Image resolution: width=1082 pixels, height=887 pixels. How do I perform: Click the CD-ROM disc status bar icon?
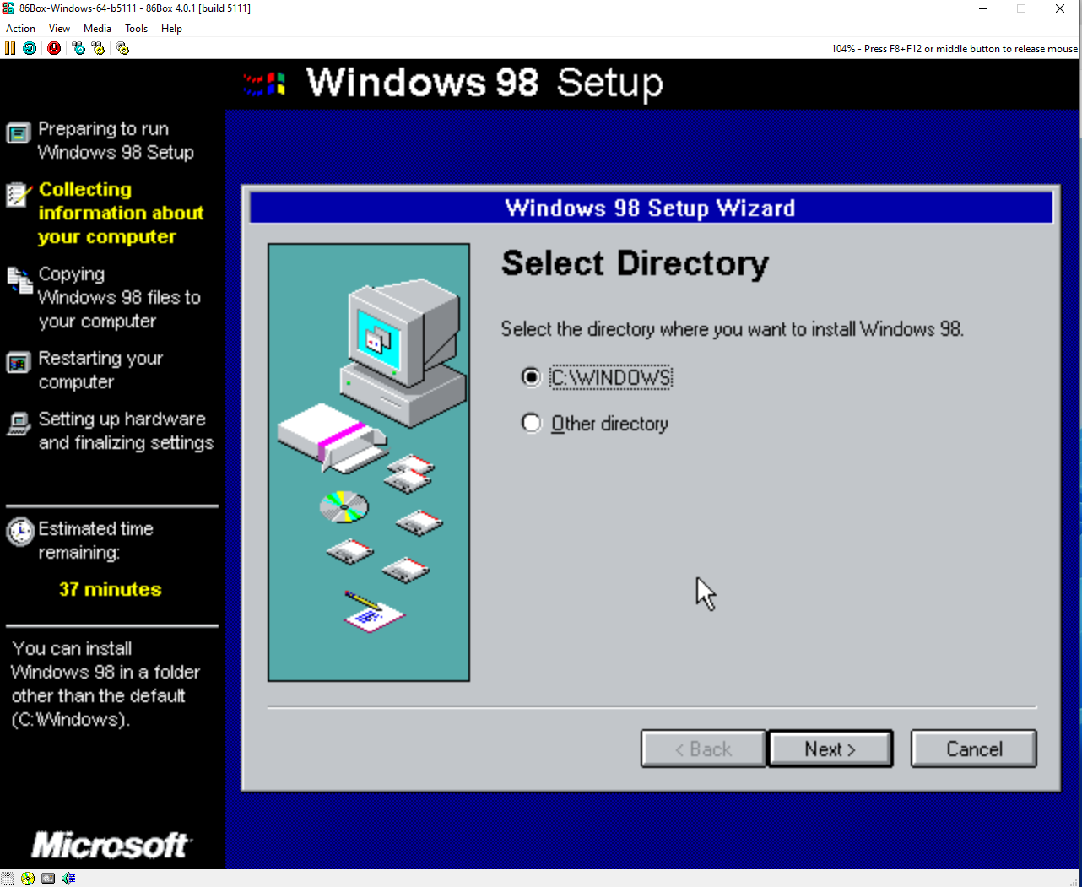coord(28,879)
